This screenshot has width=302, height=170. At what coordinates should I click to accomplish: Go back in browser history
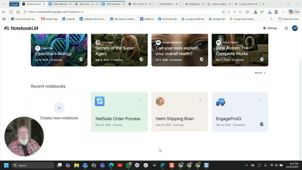[x=4, y=12]
